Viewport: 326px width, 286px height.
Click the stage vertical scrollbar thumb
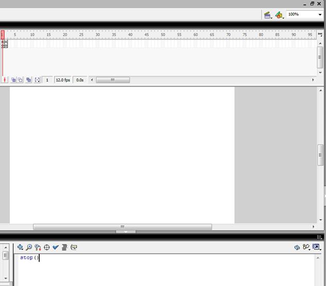click(x=320, y=155)
